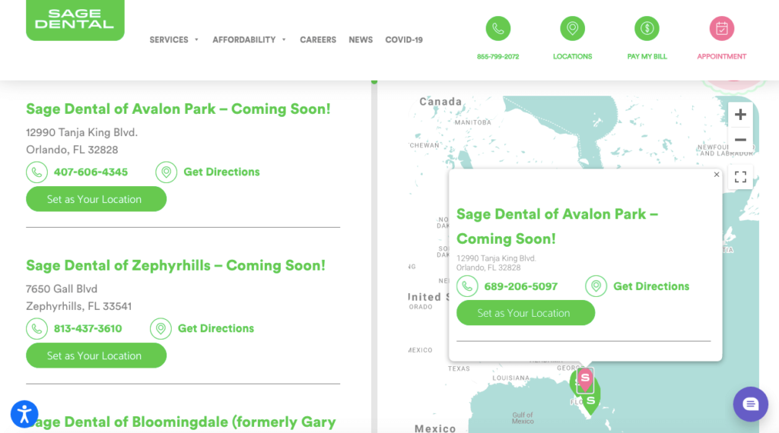Click the pink S map marker
The height and width of the screenshot is (433, 779).
tap(585, 380)
